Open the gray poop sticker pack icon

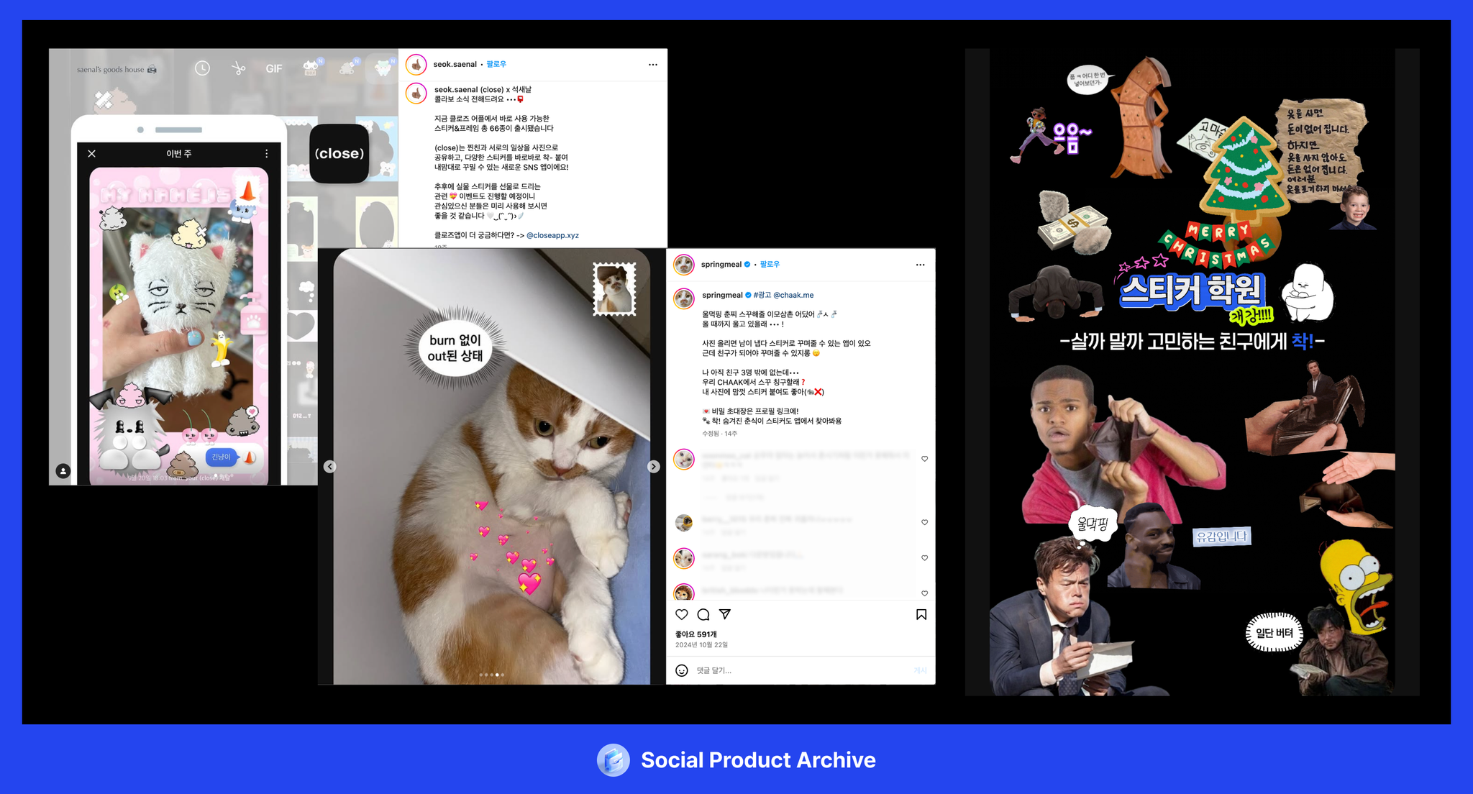coord(347,68)
